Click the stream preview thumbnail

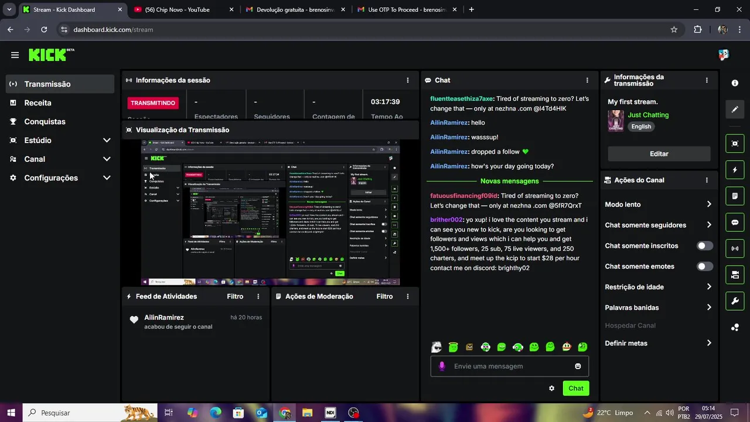point(271,212)
